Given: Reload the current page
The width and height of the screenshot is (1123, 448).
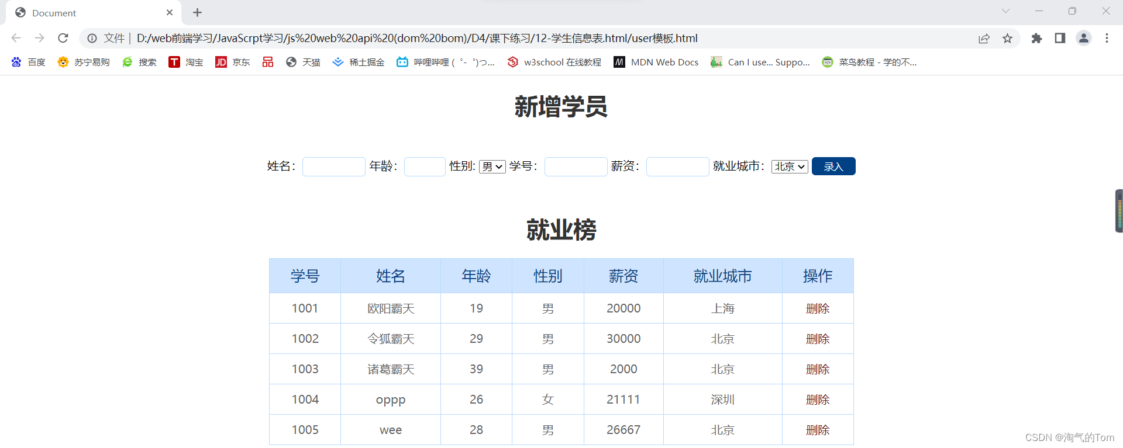Looking at the screenshot, I should click(63, 38).
